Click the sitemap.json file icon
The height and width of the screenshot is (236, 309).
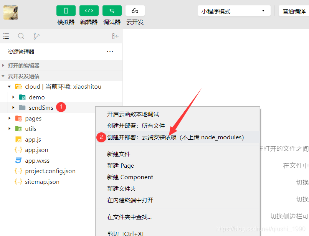click(x=18, y=182)
